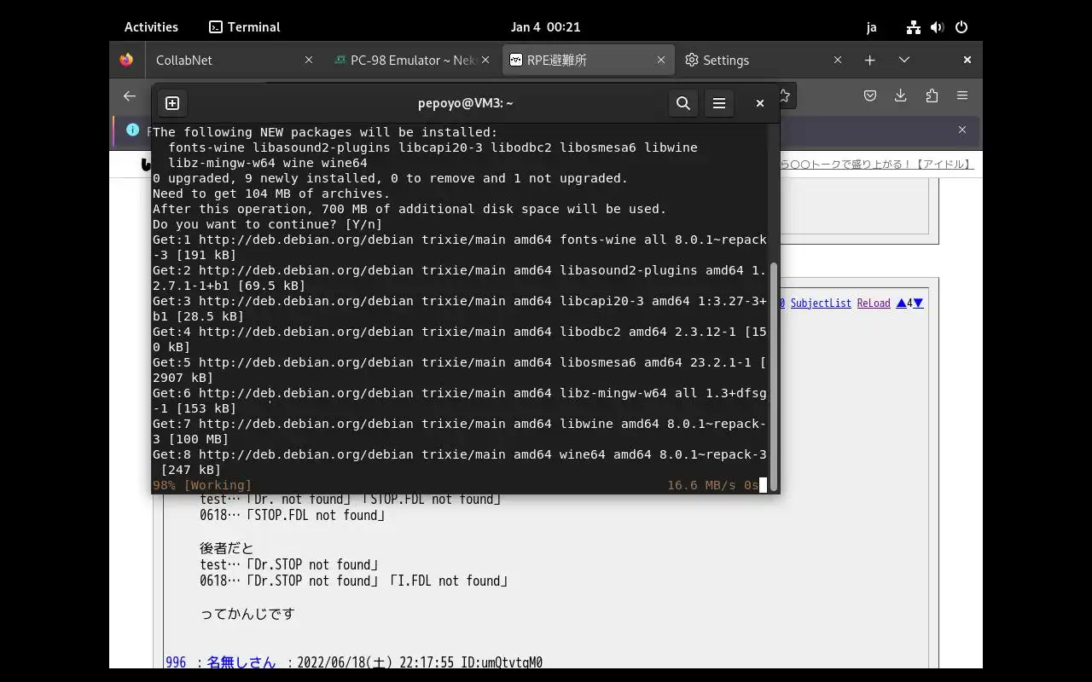Switch to the Settings tab
1092x682 pixels.
[x=764, y=61]
